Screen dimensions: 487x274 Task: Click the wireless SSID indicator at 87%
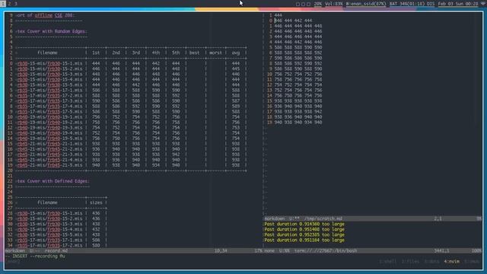tap(366, 4)
